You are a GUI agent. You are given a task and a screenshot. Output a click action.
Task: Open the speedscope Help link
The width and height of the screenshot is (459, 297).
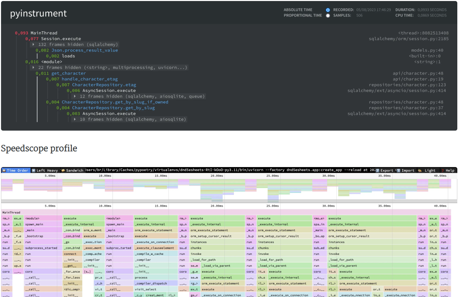click(447, 170)
